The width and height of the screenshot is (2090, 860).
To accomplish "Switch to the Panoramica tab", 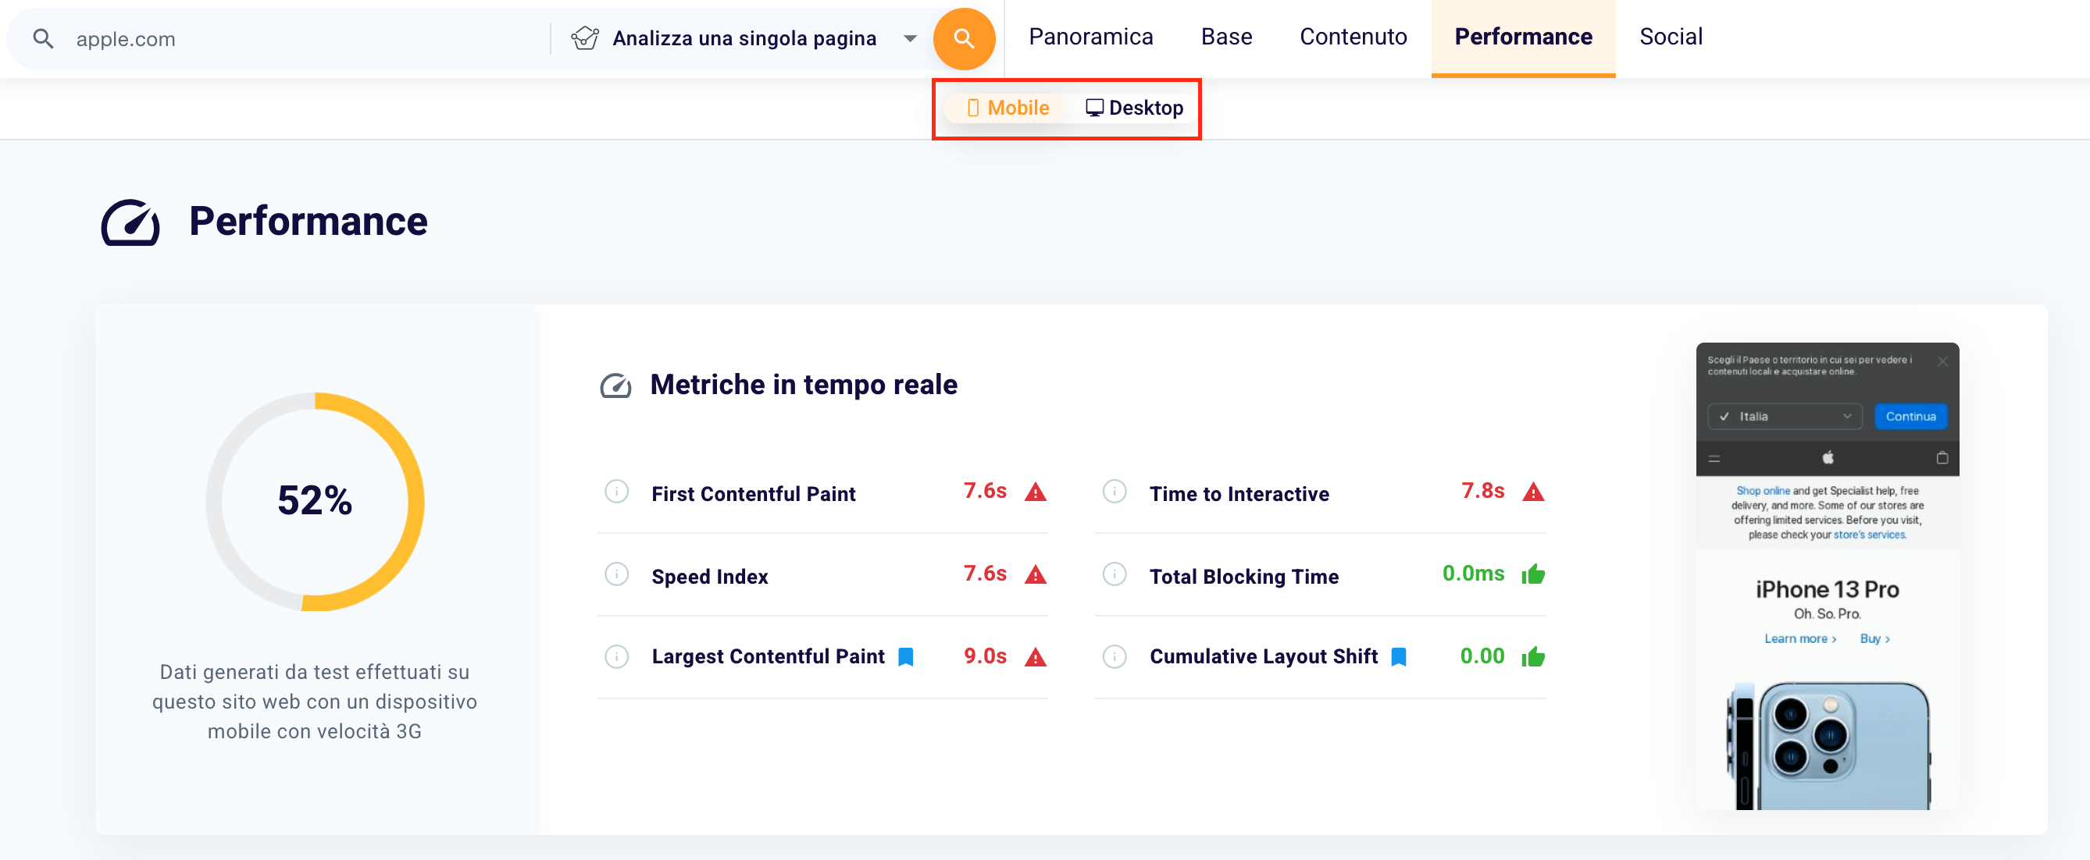I will click(1090, 37).
